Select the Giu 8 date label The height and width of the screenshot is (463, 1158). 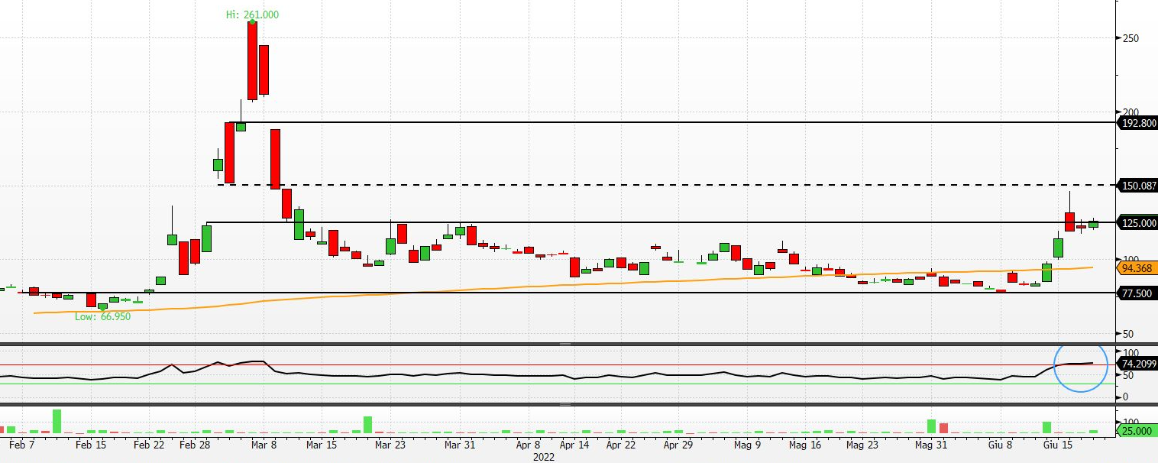(1000, 445)
